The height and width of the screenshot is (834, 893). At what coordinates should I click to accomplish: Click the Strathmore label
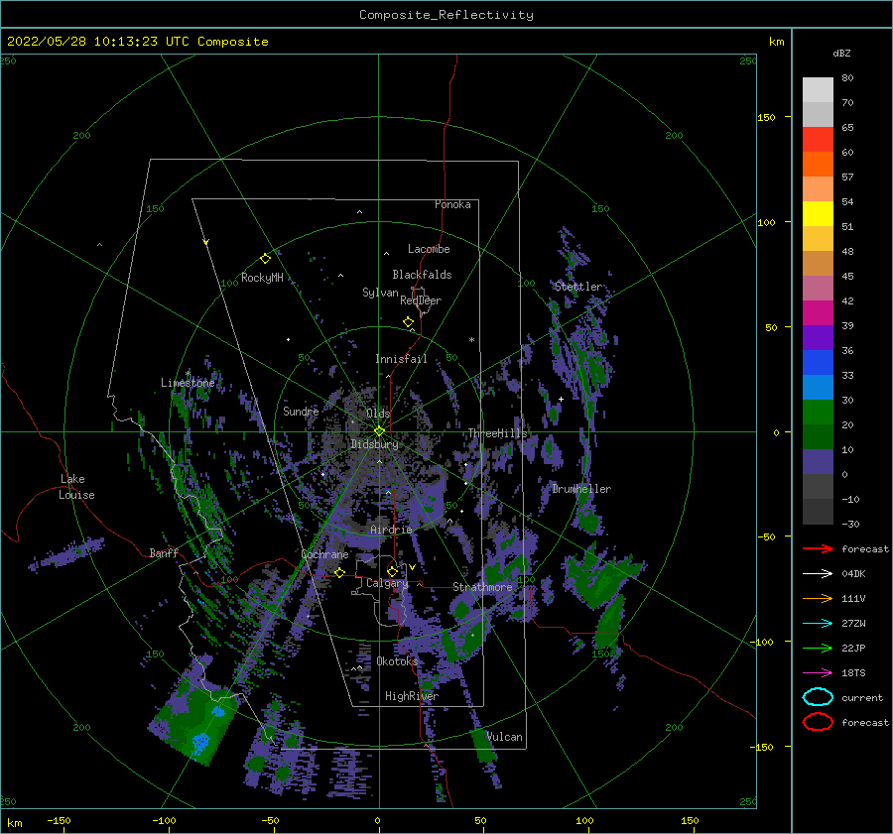point(482,587)
